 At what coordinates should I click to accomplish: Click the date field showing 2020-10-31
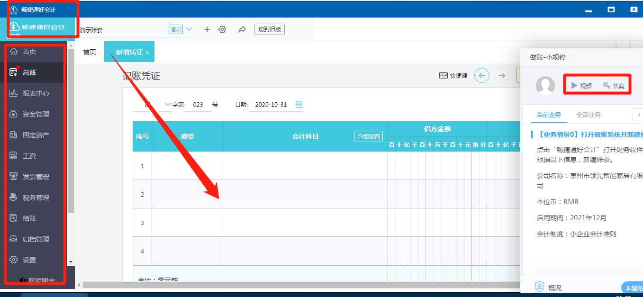[x=271, y=104]
